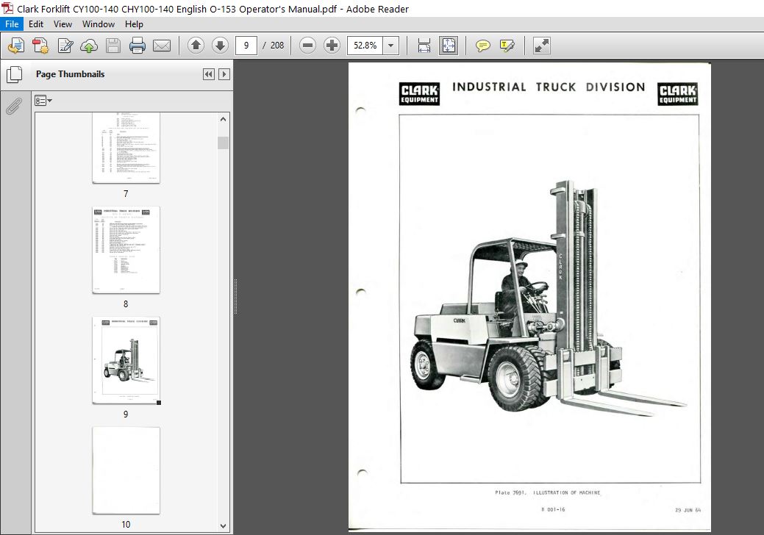
Task: Open the Attachments paperclip panel
Action: click(x=14, y=106)
